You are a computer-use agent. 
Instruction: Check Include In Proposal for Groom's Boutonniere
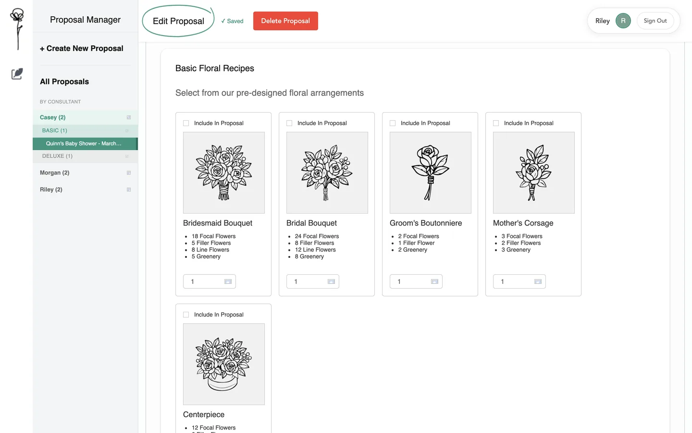click(393, 123)
